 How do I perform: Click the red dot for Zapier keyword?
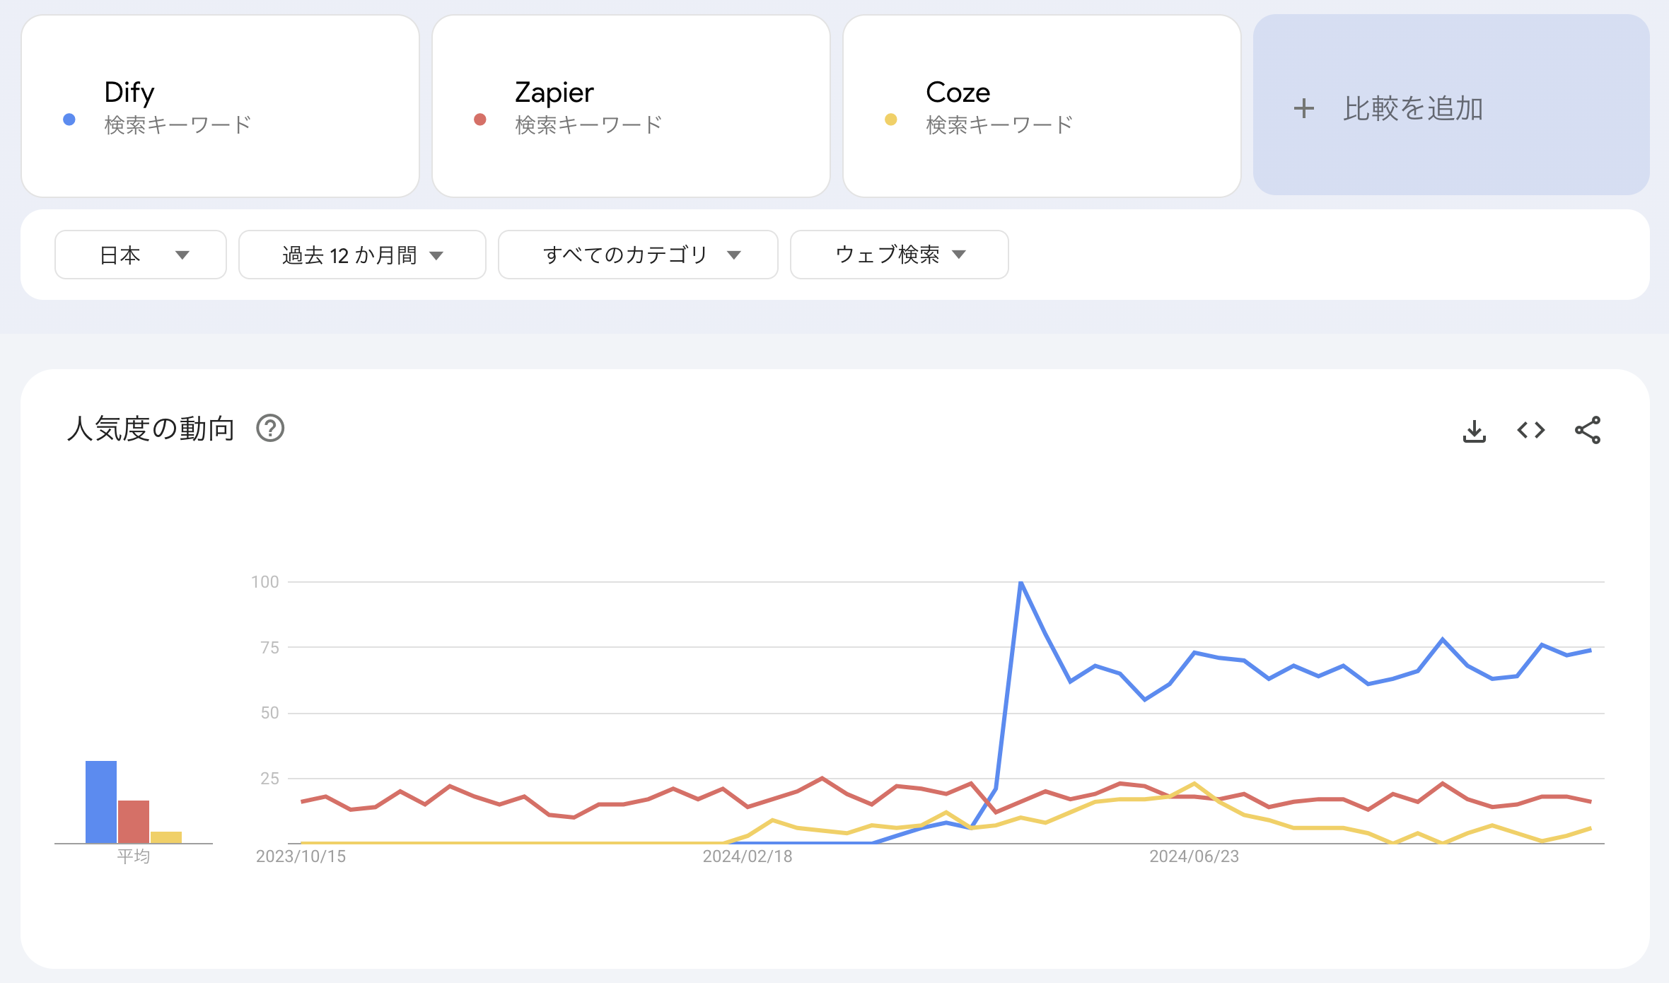[481, 119]
